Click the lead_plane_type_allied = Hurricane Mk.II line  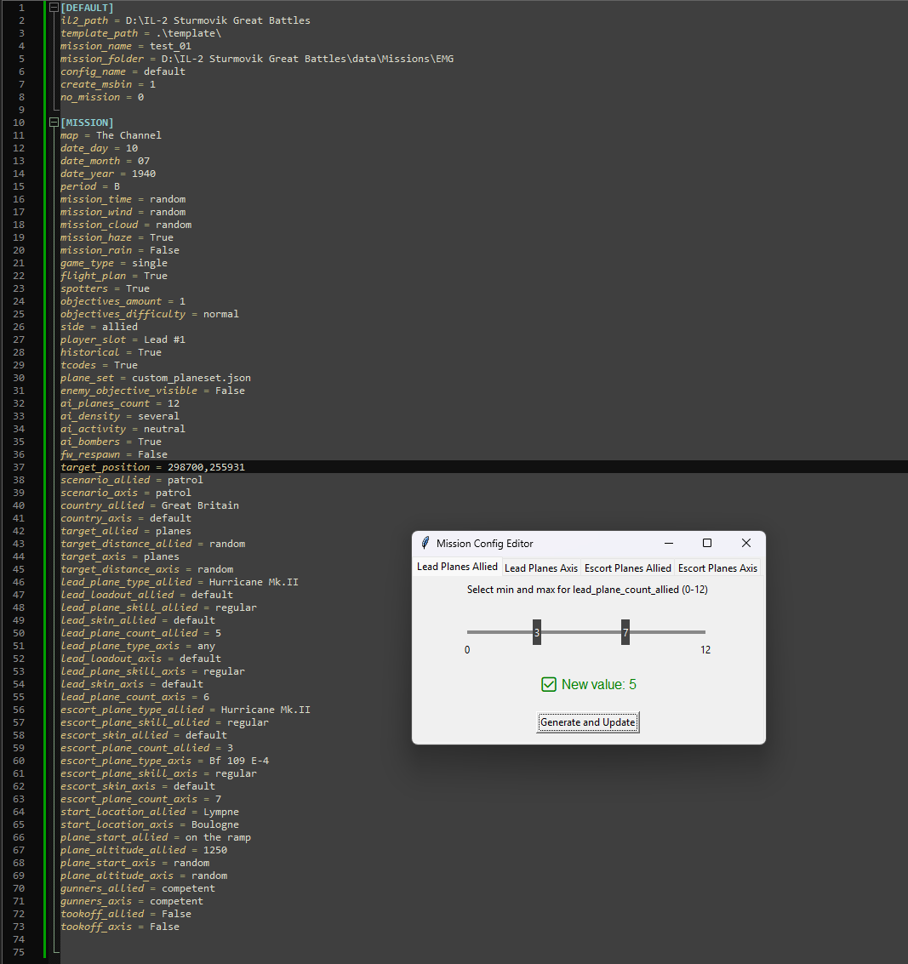click(180, 582)
